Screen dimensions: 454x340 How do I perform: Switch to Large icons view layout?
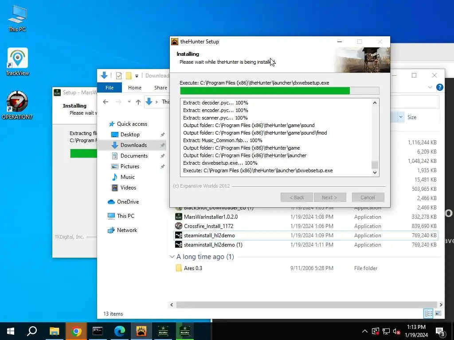(438, 313)
